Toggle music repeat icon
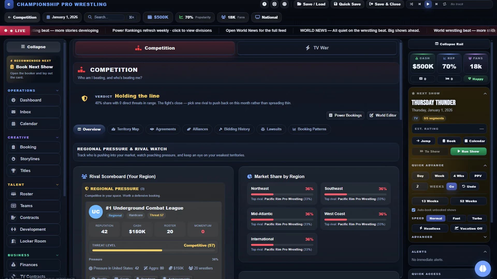497x279 pixels. pos(445,4)
